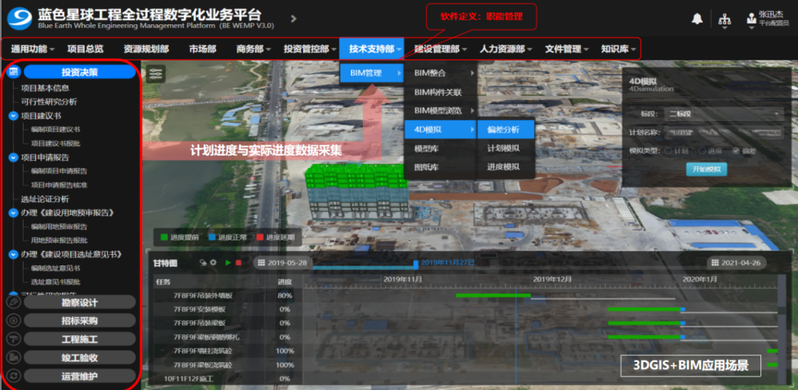The width and height of the screenshot is (798, 390).
Task: Click the gear settings icon in Gantt panel
Action: (x=214, y=262)
